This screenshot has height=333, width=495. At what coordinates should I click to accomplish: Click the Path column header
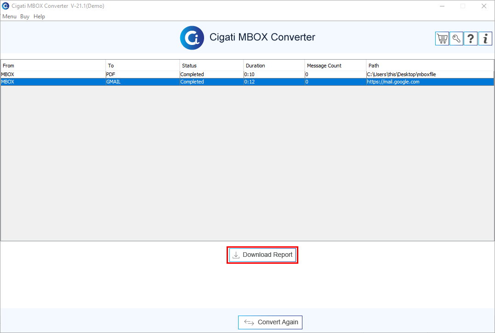(430, 66)
